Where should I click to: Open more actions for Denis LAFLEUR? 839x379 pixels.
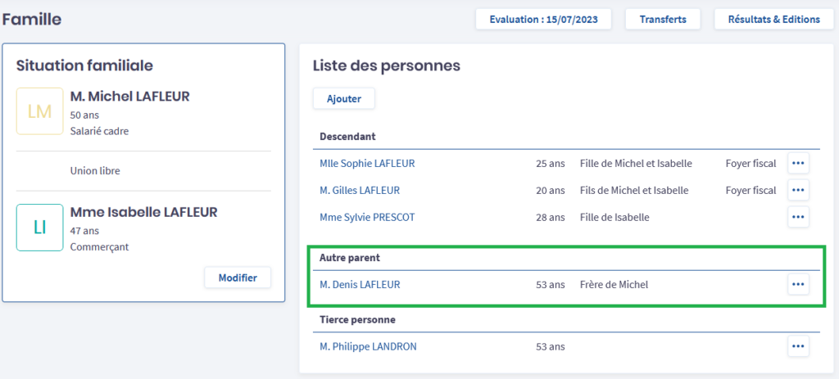tap(798, 285)
